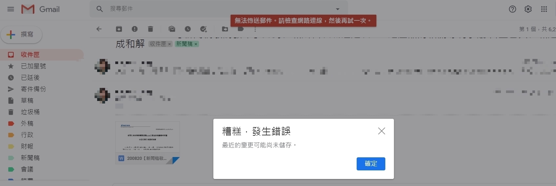This screenshot has height=186, width=556.
Task: Delete the message with trash icon
Action: tap(151, 29)
